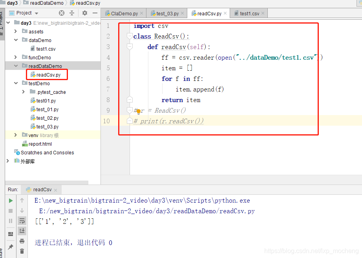
Task: Click fold marker beside class ReadCsv line
Action: 130,37
